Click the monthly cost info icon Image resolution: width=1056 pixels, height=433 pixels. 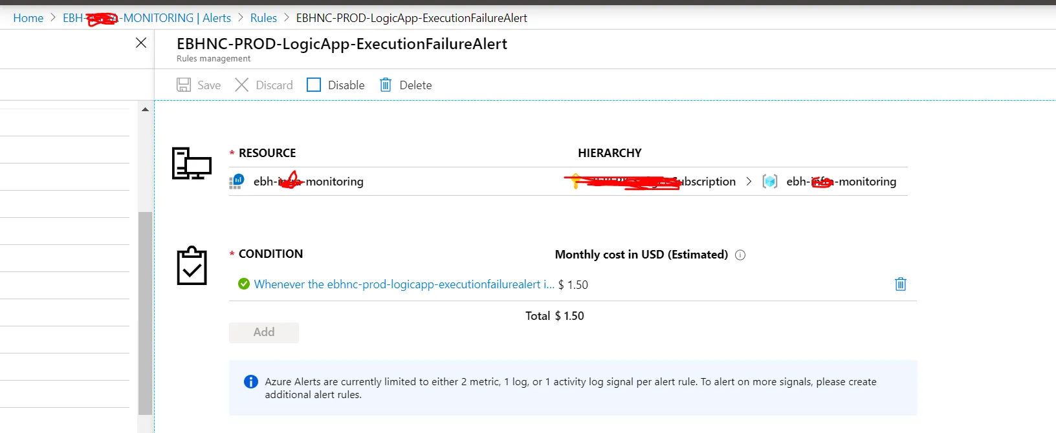pyautogui.click(x=741, y=255)
